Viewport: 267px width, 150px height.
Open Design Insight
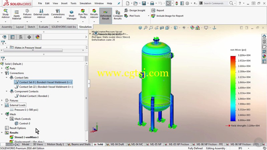(x=135, y=10)
